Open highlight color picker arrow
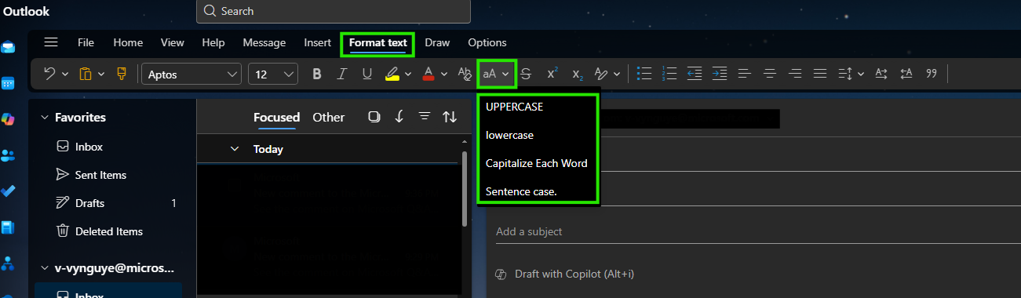 408,74
